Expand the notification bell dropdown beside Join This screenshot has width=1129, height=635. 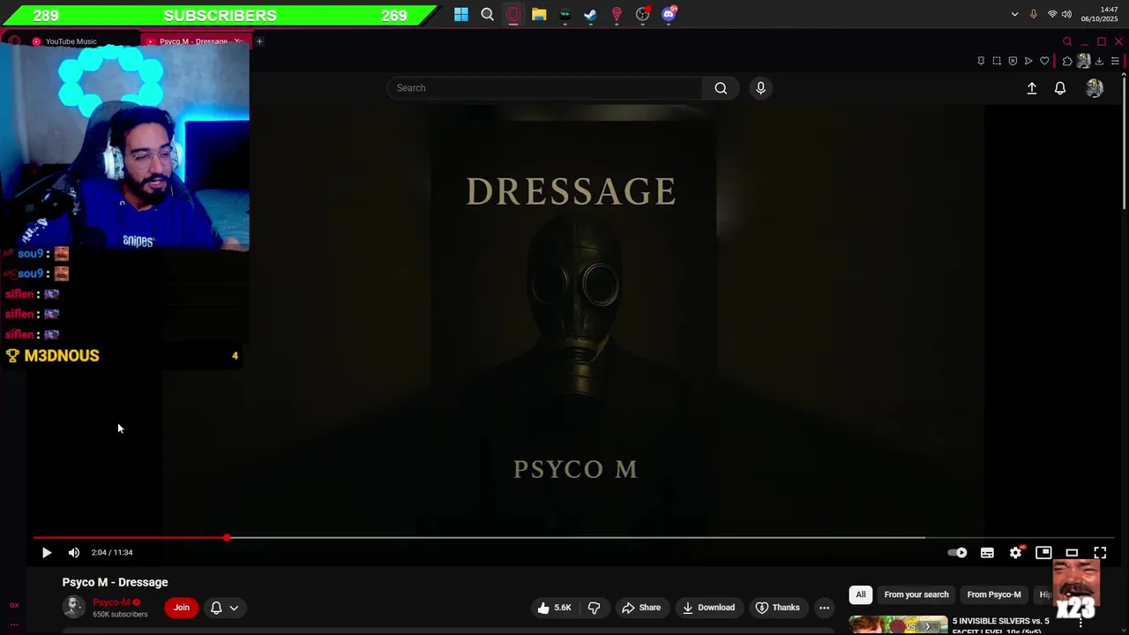coord(224,608)
